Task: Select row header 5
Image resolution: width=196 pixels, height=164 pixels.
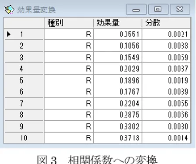Action: click(x=24, y=80)
